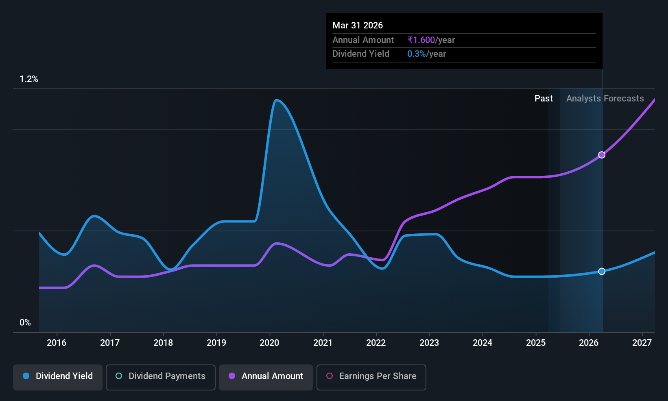
Task: Click the ₹1.600/year Annual Amount tooltip value
Action: pyautogui.click(x=431, y=40)
